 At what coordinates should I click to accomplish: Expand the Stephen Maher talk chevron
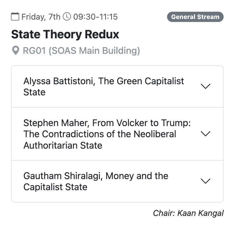pos(206,134)
